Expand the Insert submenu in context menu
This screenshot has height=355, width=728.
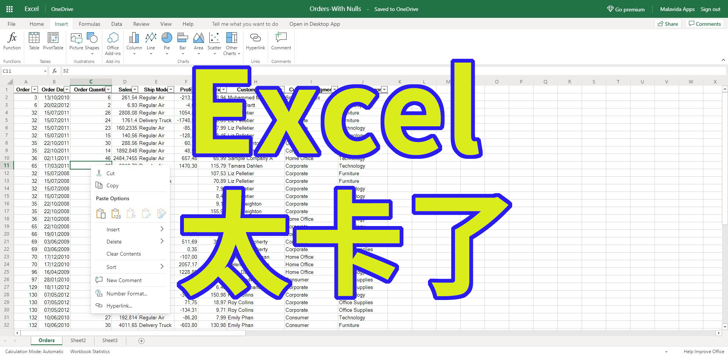(x=162, y=229)
